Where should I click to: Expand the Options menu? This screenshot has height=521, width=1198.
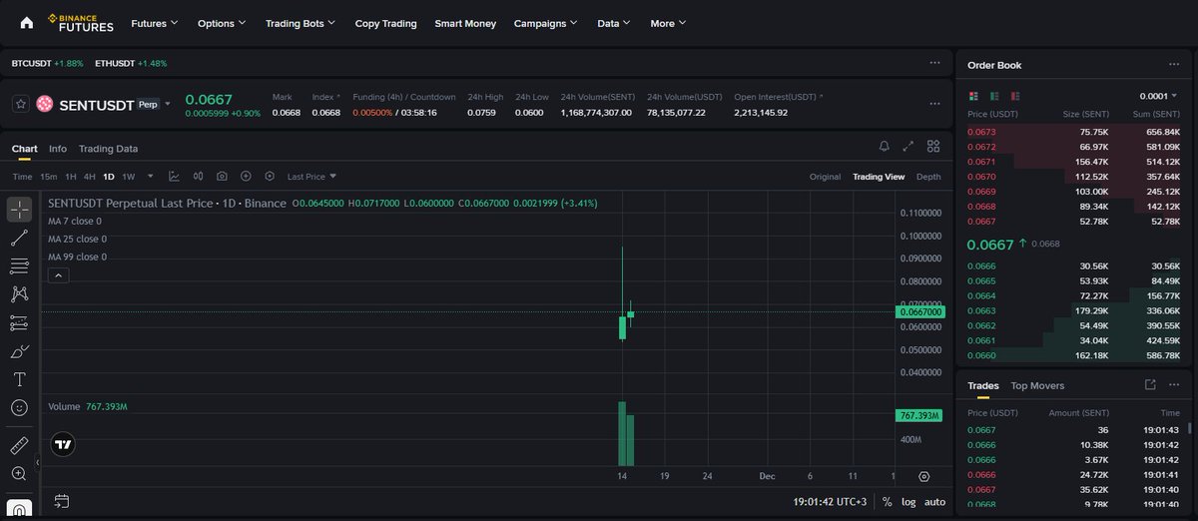222,23
